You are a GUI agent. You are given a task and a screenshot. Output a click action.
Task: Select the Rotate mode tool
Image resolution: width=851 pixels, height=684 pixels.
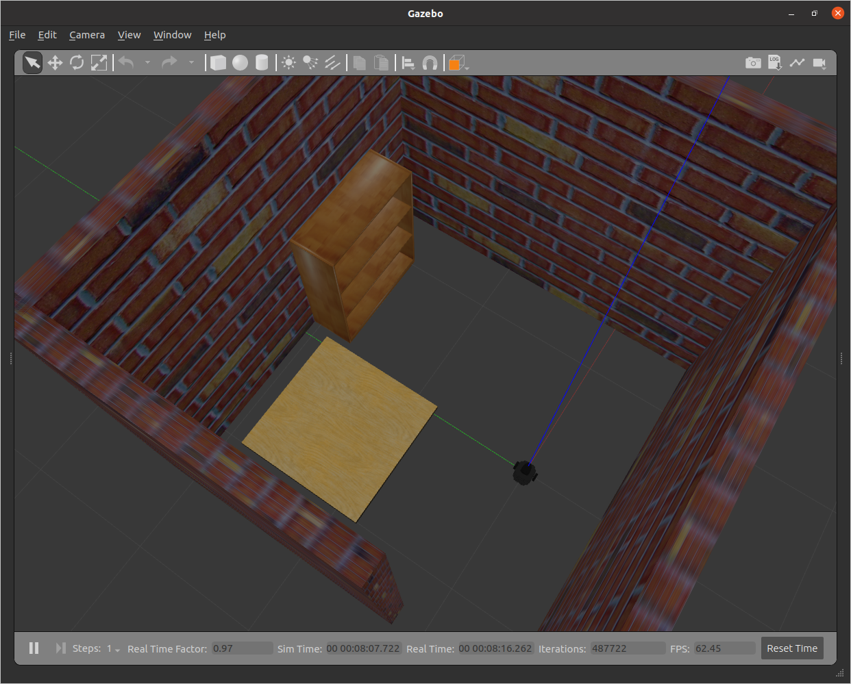[x=77, y=63]
